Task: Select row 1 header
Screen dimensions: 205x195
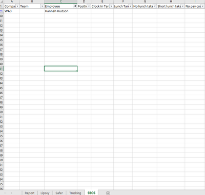Action: point(2,6)
